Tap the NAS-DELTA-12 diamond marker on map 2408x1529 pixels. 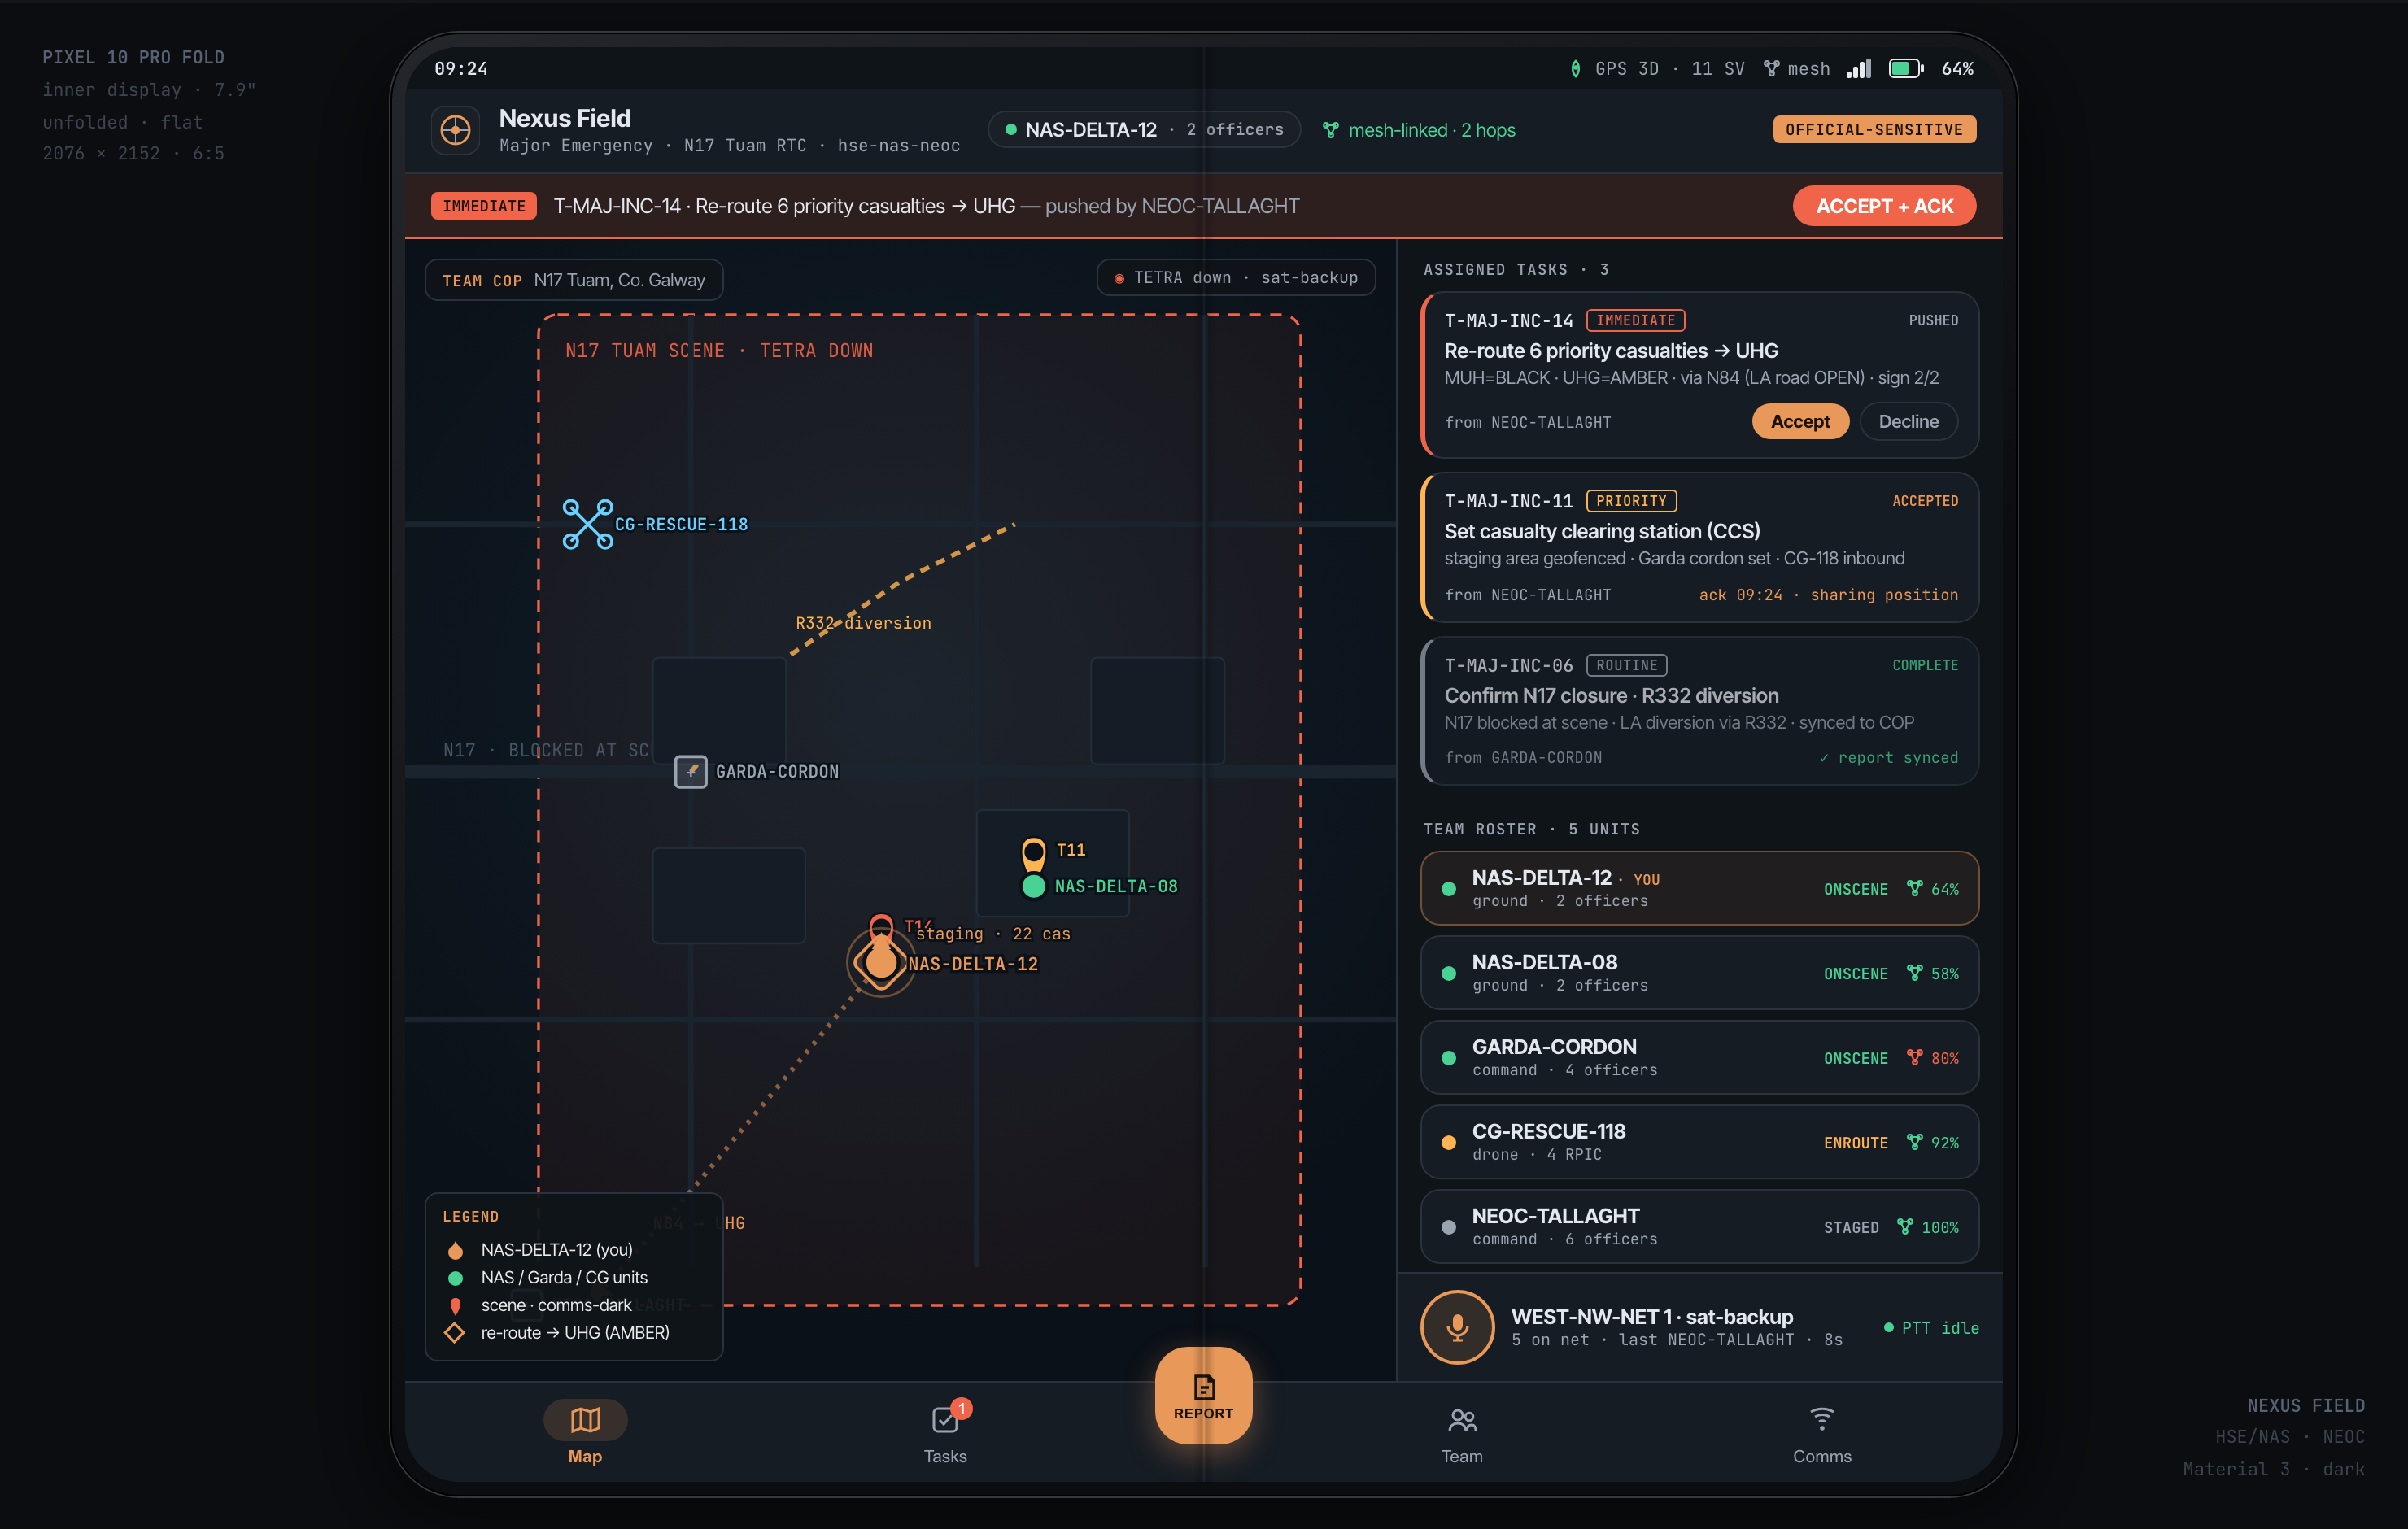(881, 962)
